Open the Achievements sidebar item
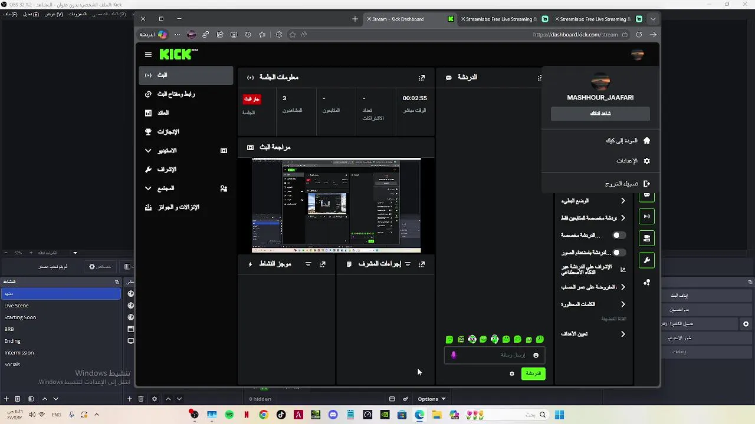This screenshot has height=424, width=755. [186, 132]
